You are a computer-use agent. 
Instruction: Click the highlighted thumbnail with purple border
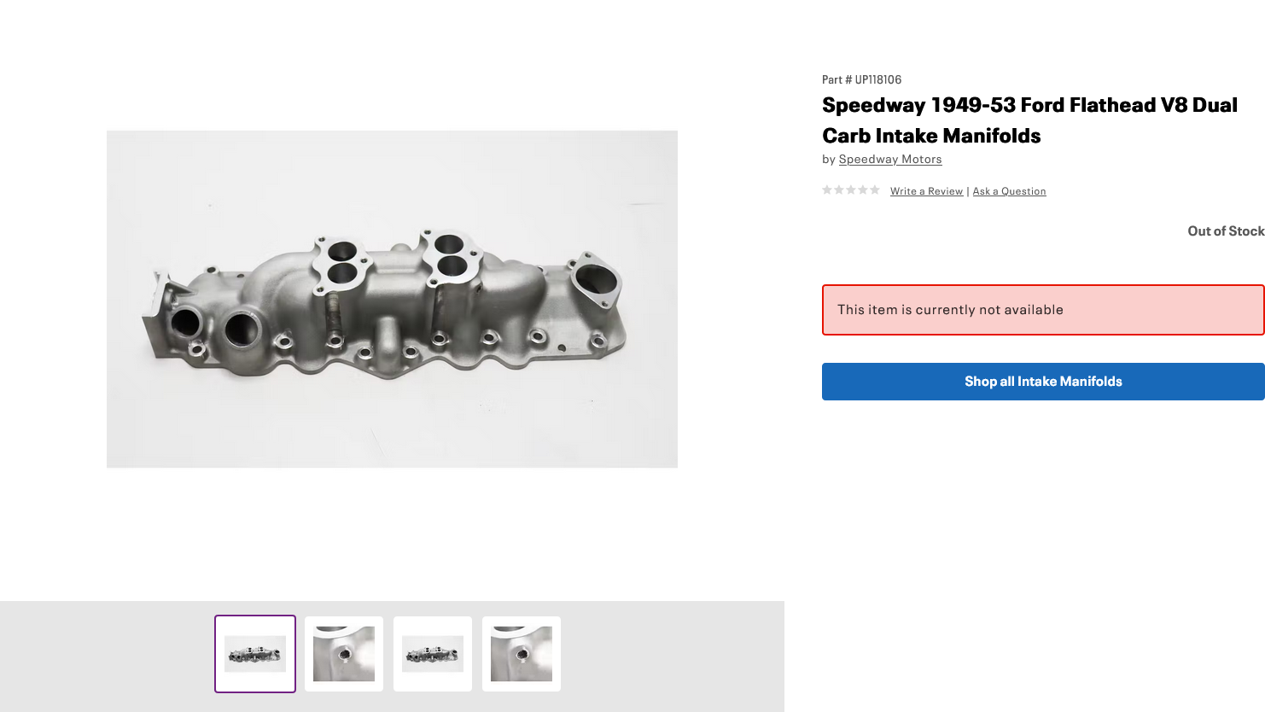click(254, 653)
